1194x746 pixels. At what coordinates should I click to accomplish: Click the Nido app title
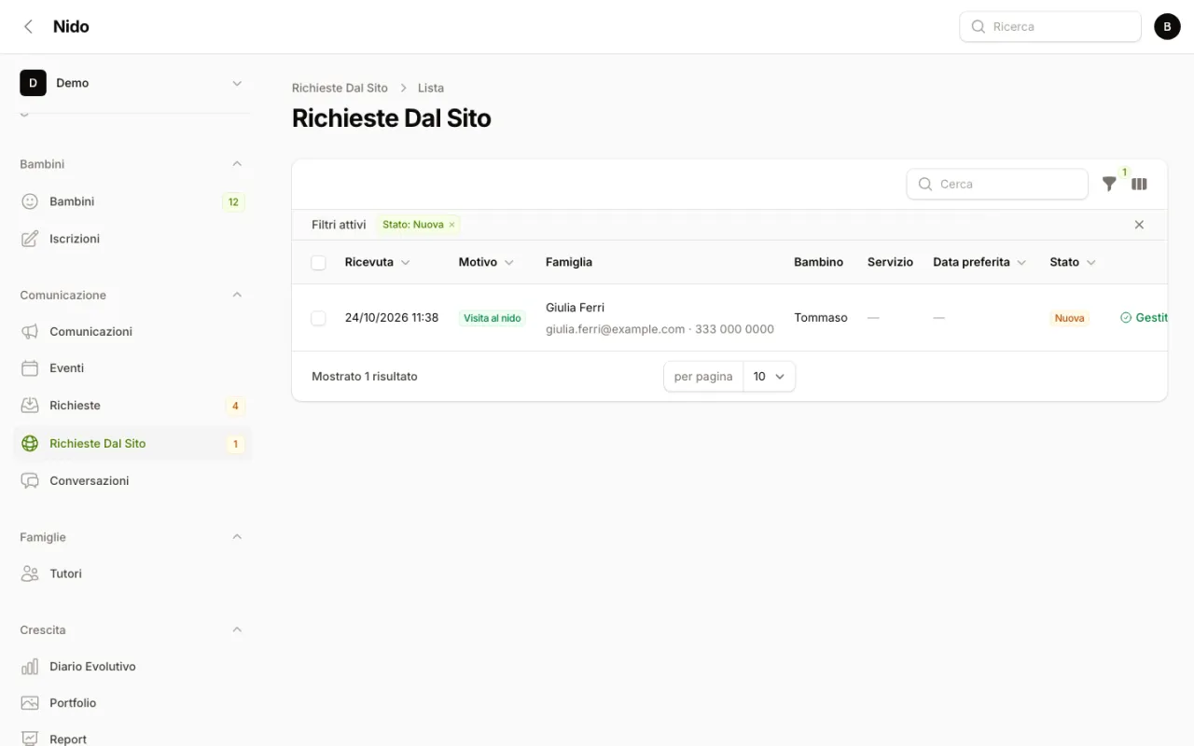pyautogui.click(x=71, y=27)
